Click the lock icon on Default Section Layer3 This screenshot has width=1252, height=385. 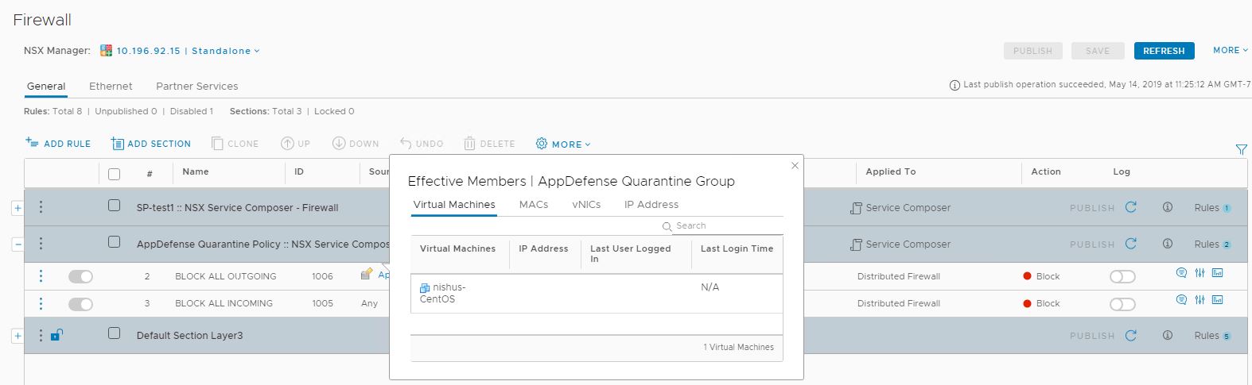(x=56, y=335)
